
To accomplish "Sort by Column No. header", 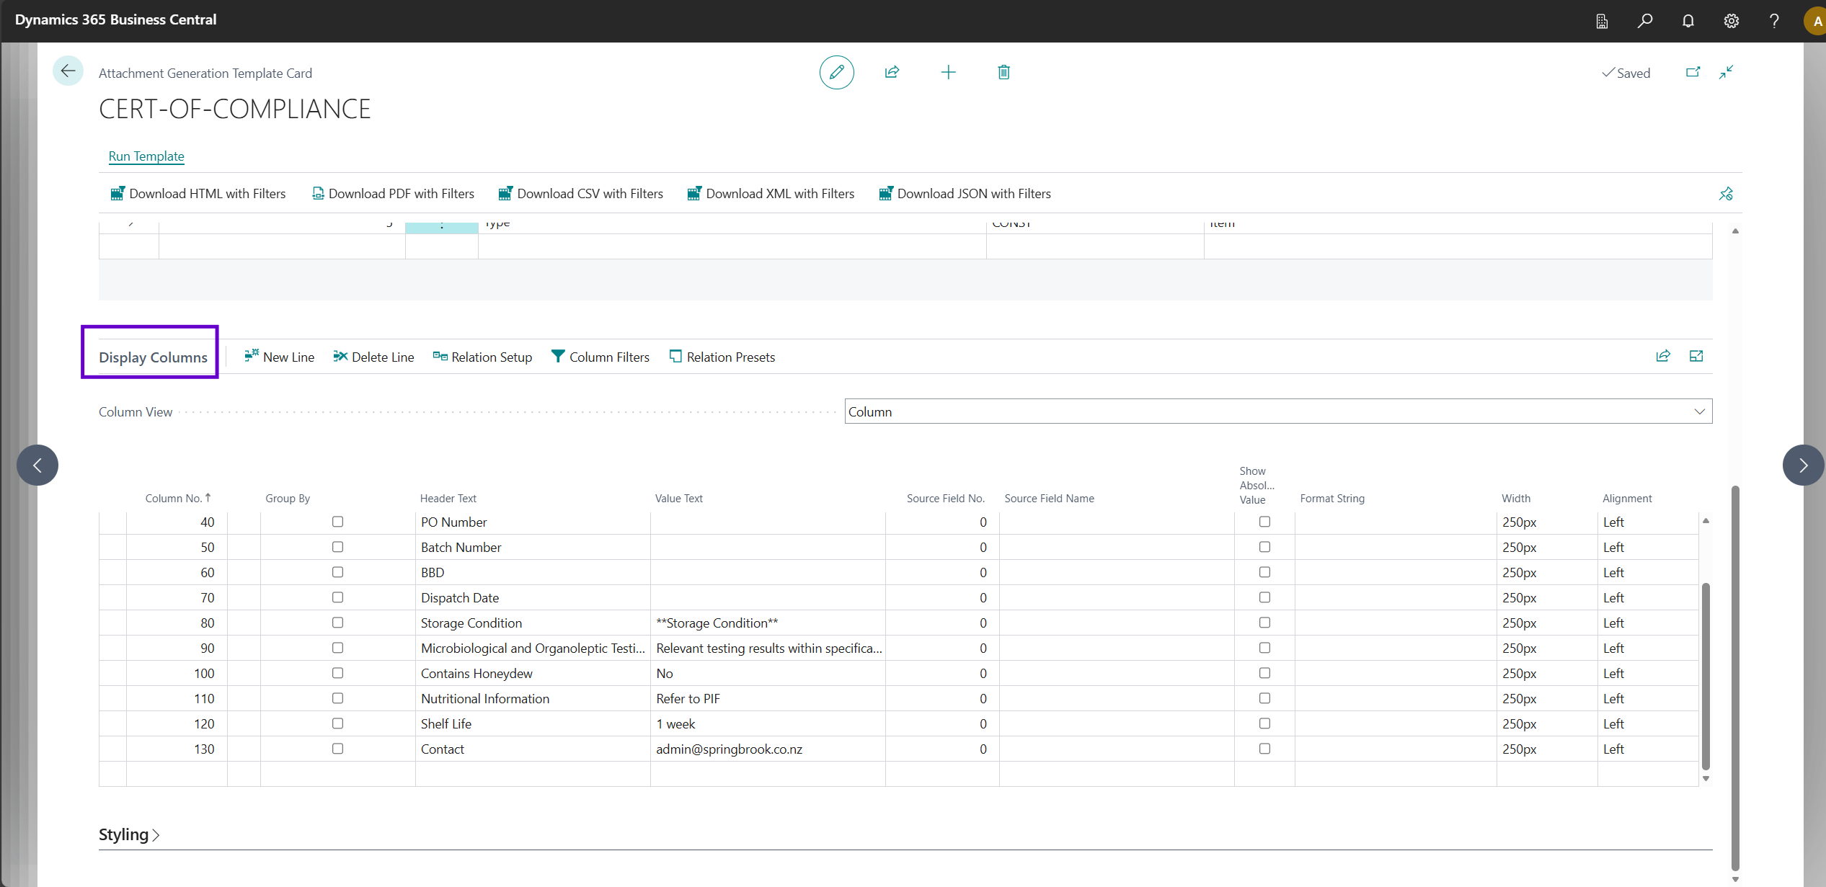I will click(177, 498).
